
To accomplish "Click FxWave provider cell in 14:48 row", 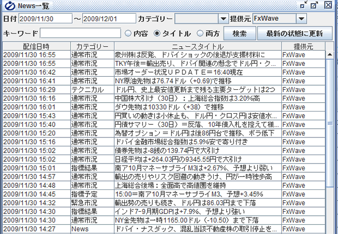I will [303, 186].
